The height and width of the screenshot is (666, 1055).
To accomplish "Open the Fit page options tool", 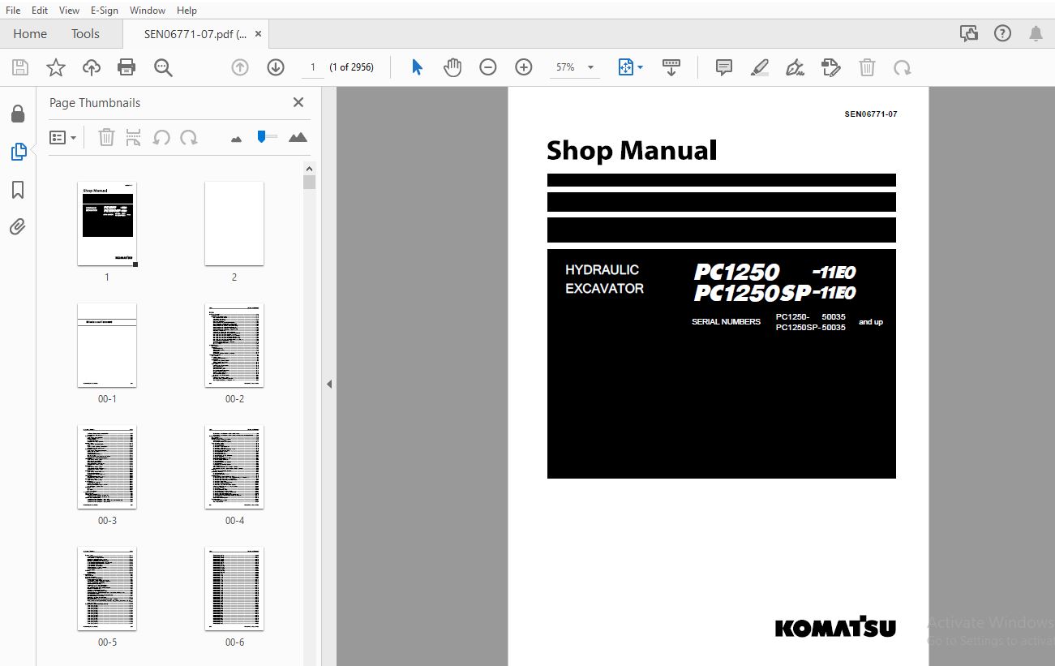I will [x=630, y=67].
